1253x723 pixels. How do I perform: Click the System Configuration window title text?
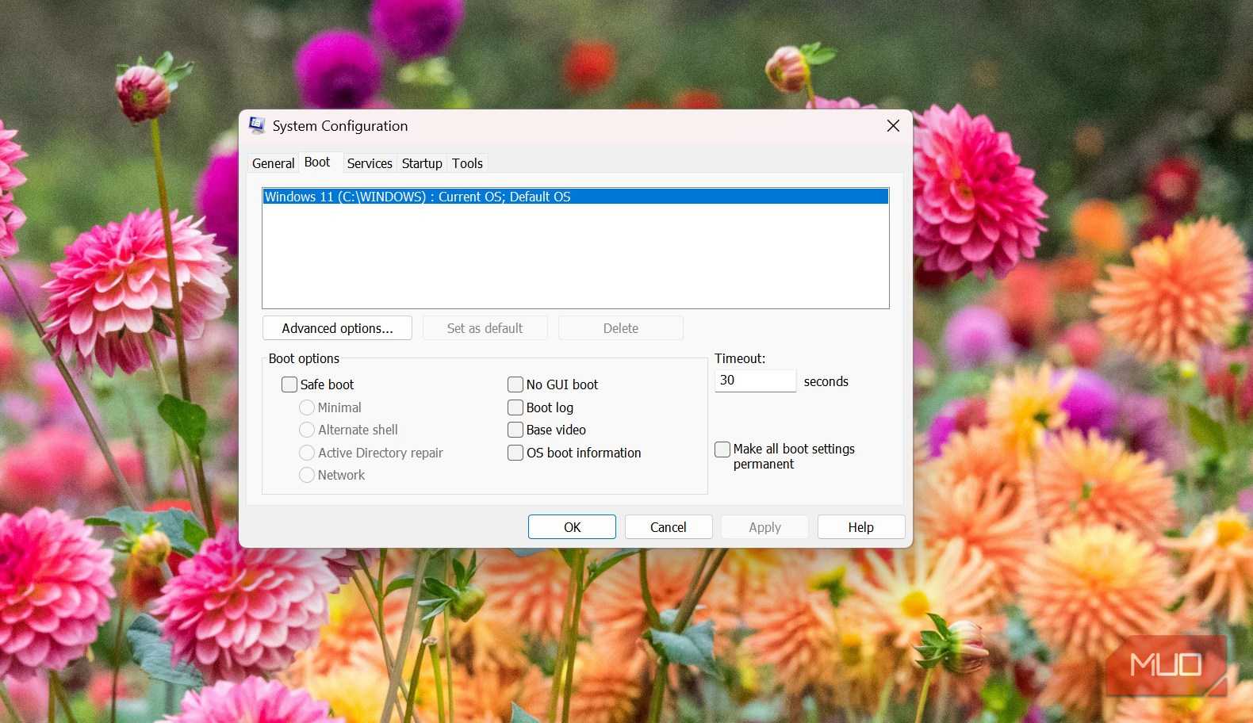pyautogui.click(x=340, y=126)
